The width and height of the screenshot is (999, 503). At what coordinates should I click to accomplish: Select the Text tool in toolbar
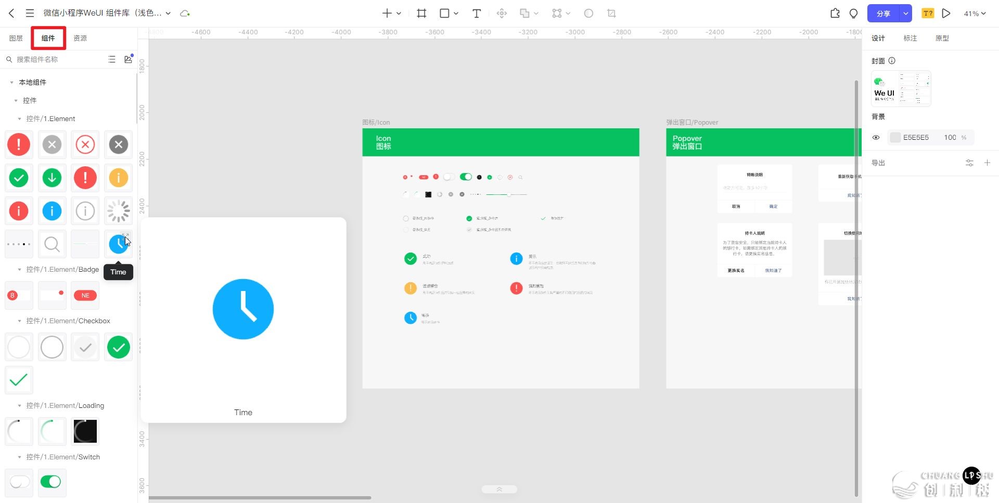[476, 14]
